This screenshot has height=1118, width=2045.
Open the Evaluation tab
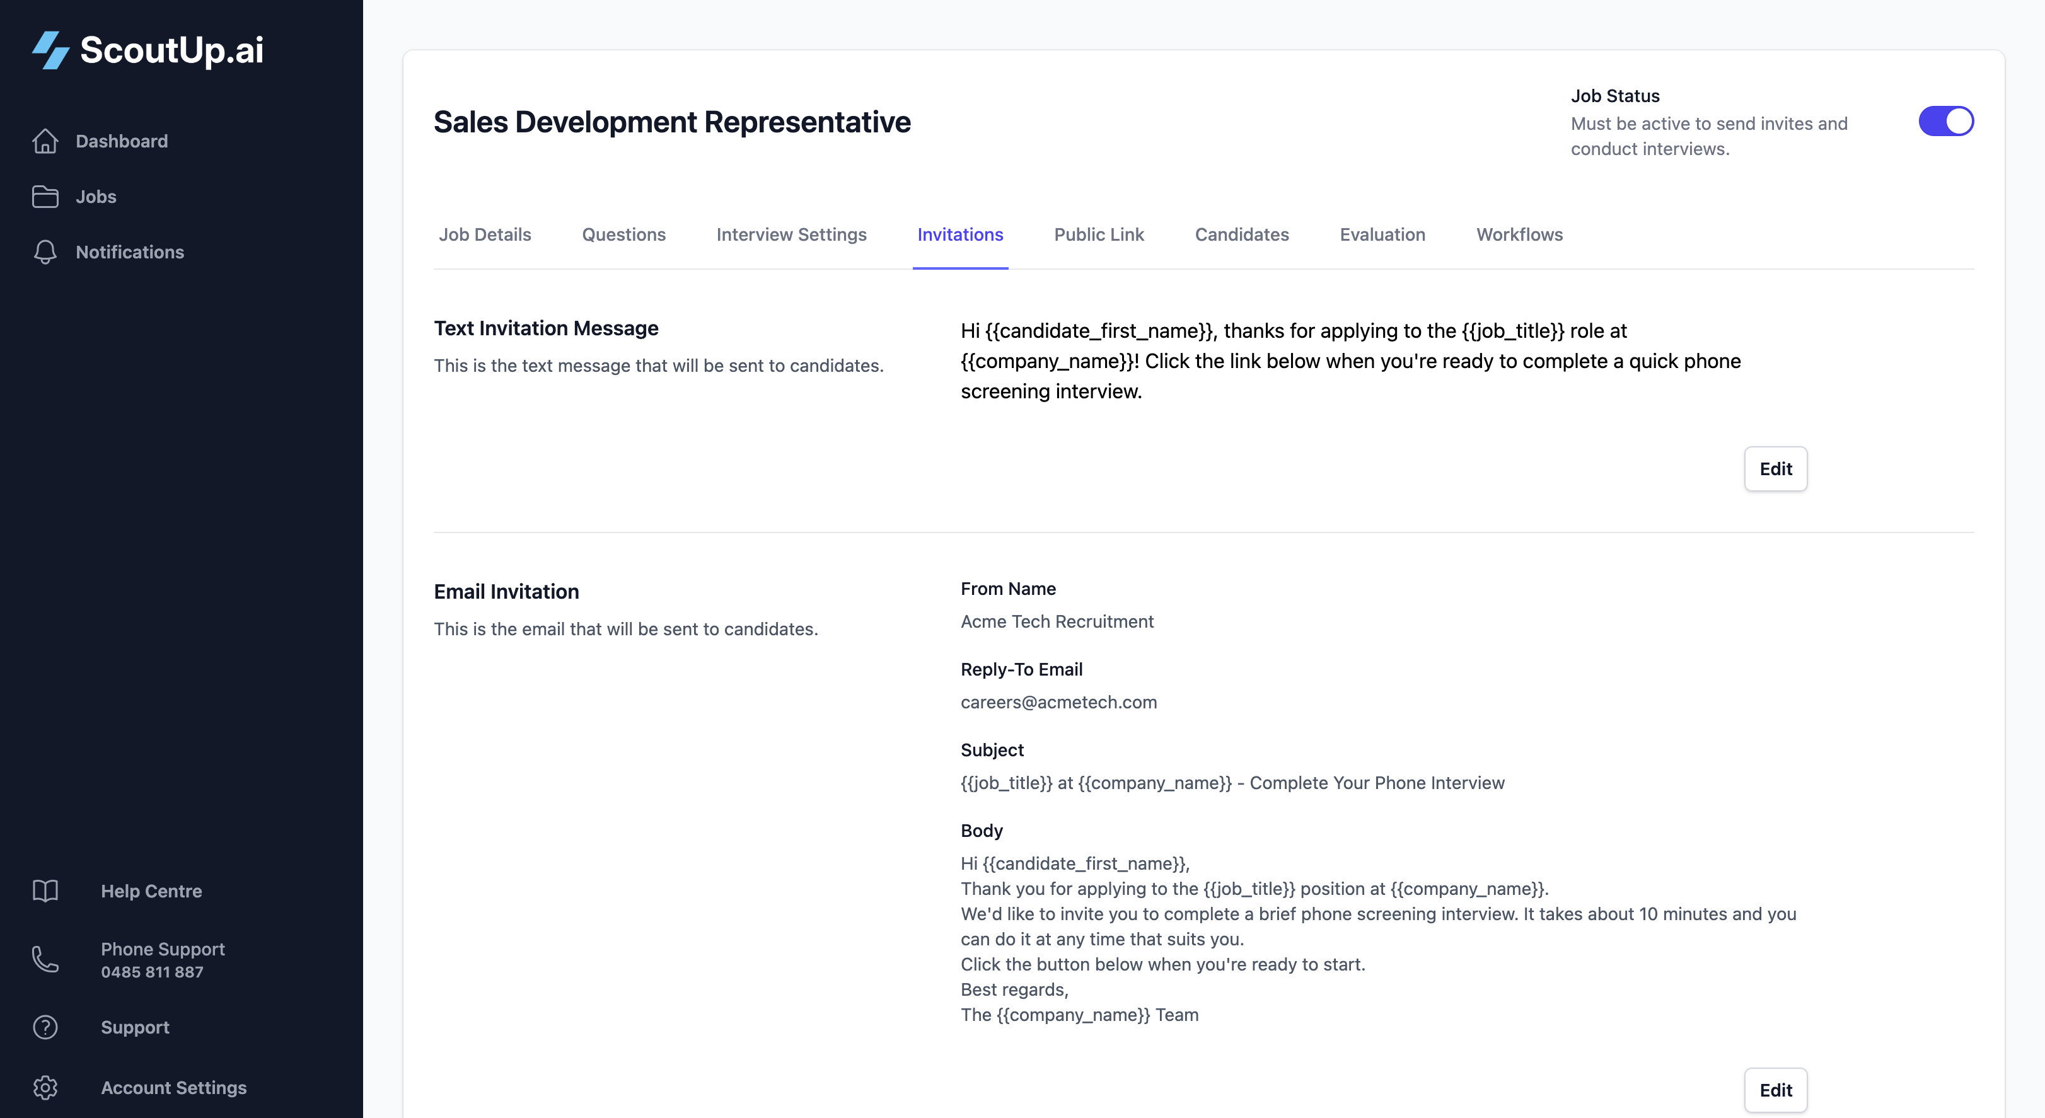coord(1382,234)
